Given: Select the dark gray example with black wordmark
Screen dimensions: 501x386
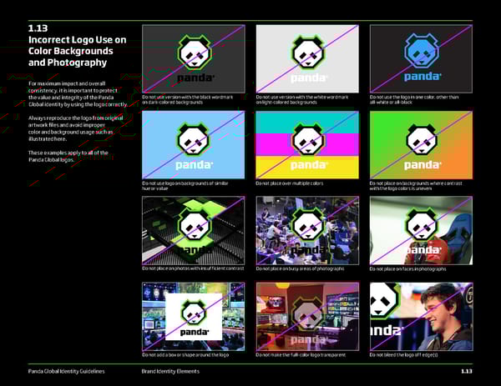Looking at the screenshot, I should click(x=194, y=59).
